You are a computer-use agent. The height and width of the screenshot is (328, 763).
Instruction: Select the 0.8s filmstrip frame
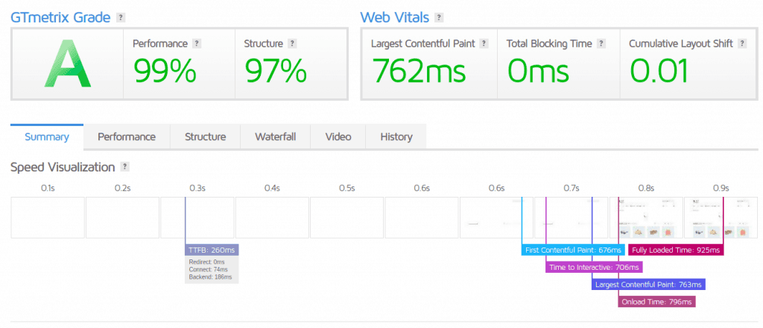(646, 218)
